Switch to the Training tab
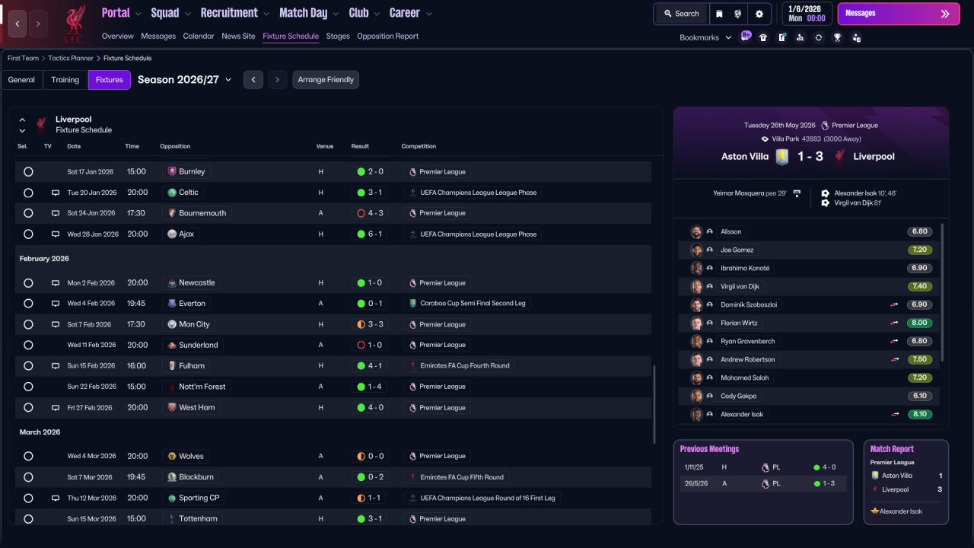 tap(65, 80)
